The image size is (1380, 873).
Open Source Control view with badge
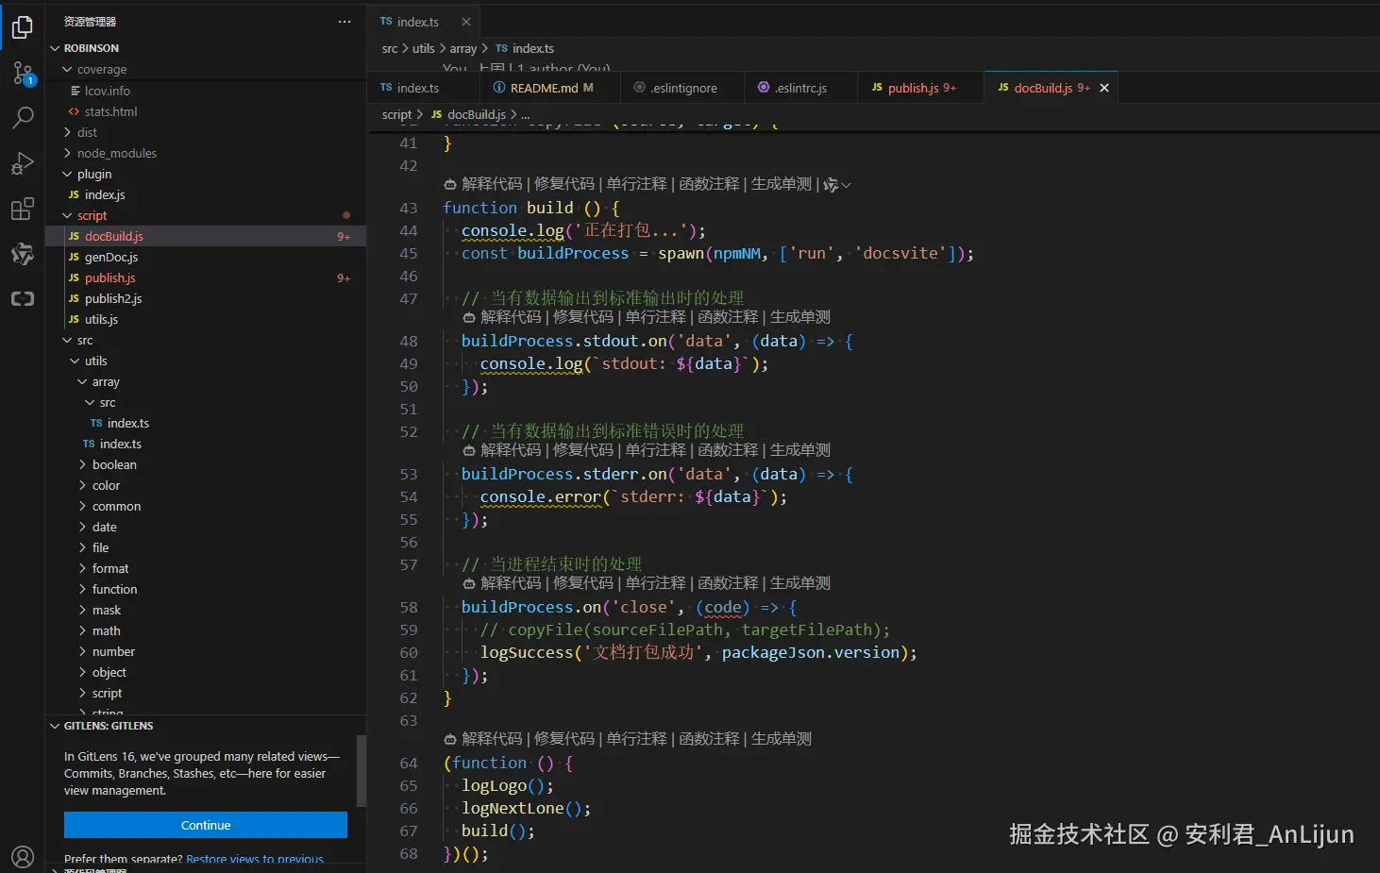(x=23, y=73)
